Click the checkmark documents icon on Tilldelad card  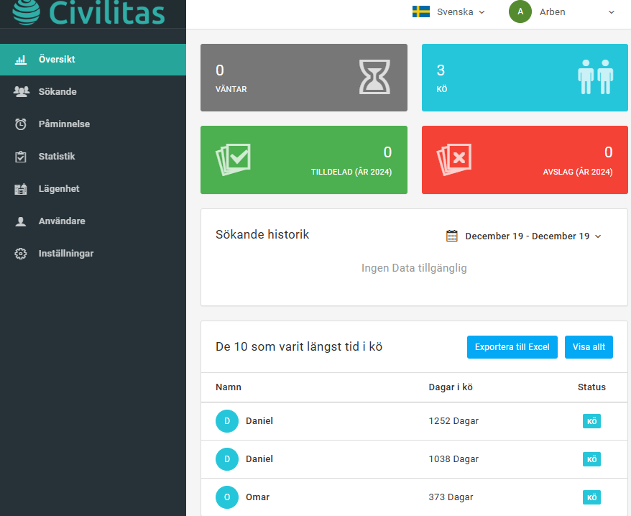point(234,160)
